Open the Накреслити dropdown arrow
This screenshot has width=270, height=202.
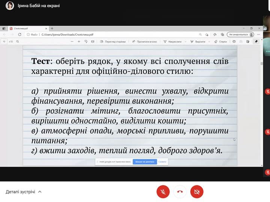pos(185,42)
